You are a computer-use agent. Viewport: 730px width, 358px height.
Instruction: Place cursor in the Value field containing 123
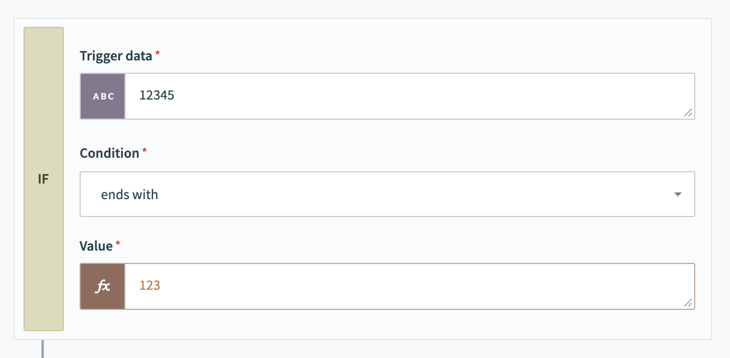pyautogui.click(x=336, y=286)
